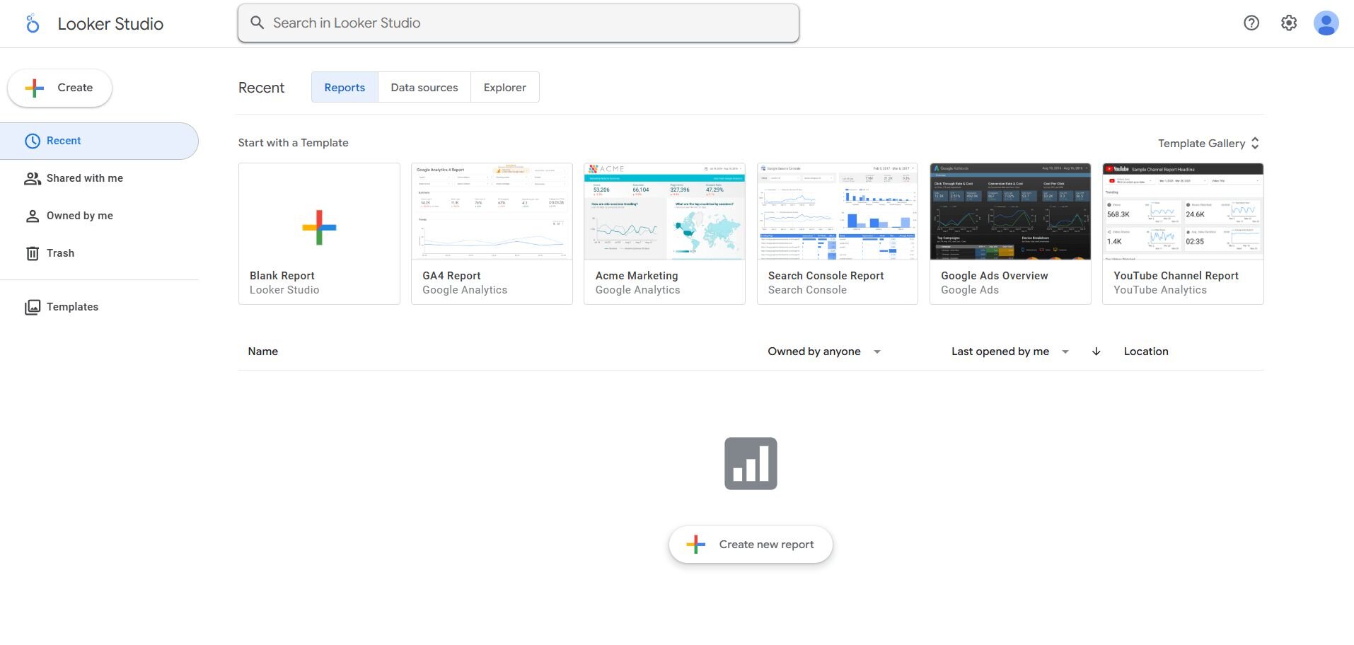Open the Help menu icon

click(x=1251, y=23)
